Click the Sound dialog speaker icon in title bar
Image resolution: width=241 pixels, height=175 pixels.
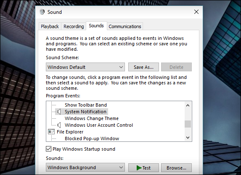click(42, 12)
